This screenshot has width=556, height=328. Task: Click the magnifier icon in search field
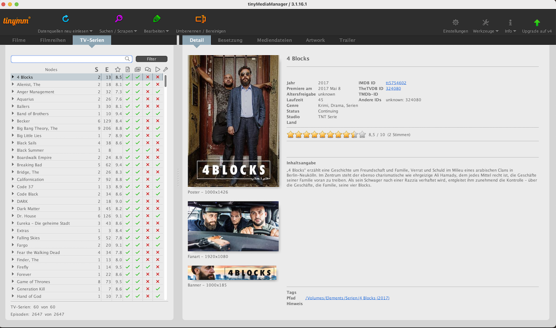128,59
